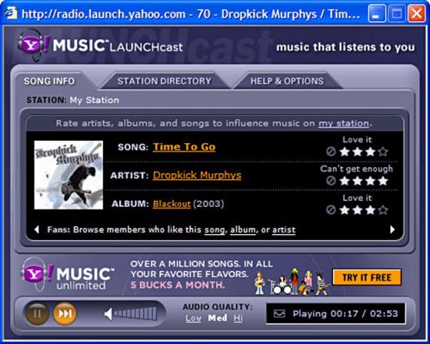Switch to Station Directory tab

[x=164, y=81]
